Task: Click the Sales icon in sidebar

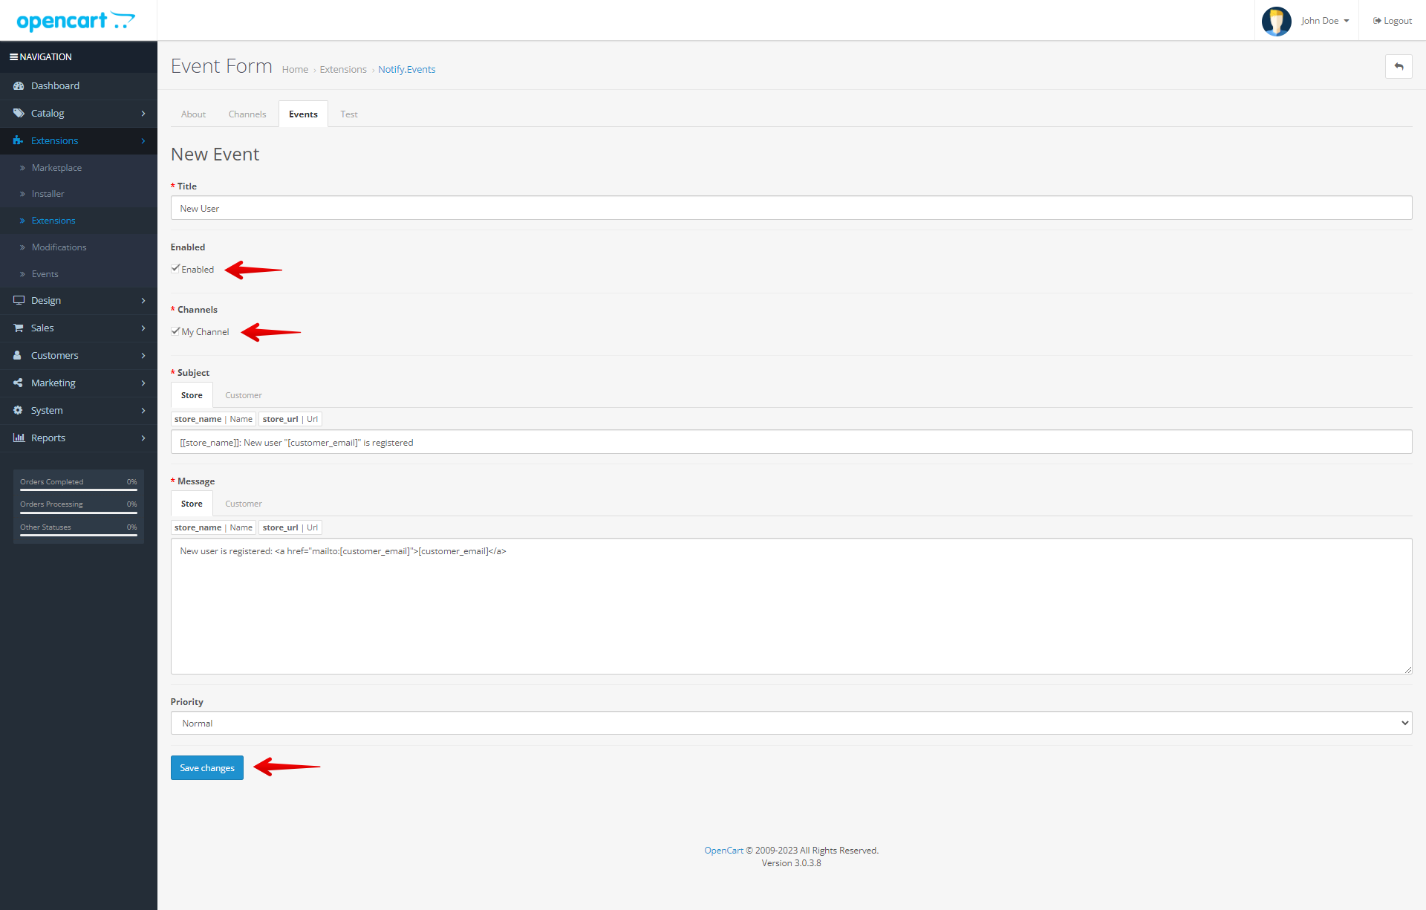Action: coord(19,327)
